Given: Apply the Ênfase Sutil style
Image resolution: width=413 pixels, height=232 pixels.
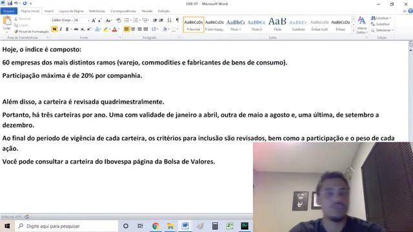Looking at the screenshot, I should tap(319, 24).
